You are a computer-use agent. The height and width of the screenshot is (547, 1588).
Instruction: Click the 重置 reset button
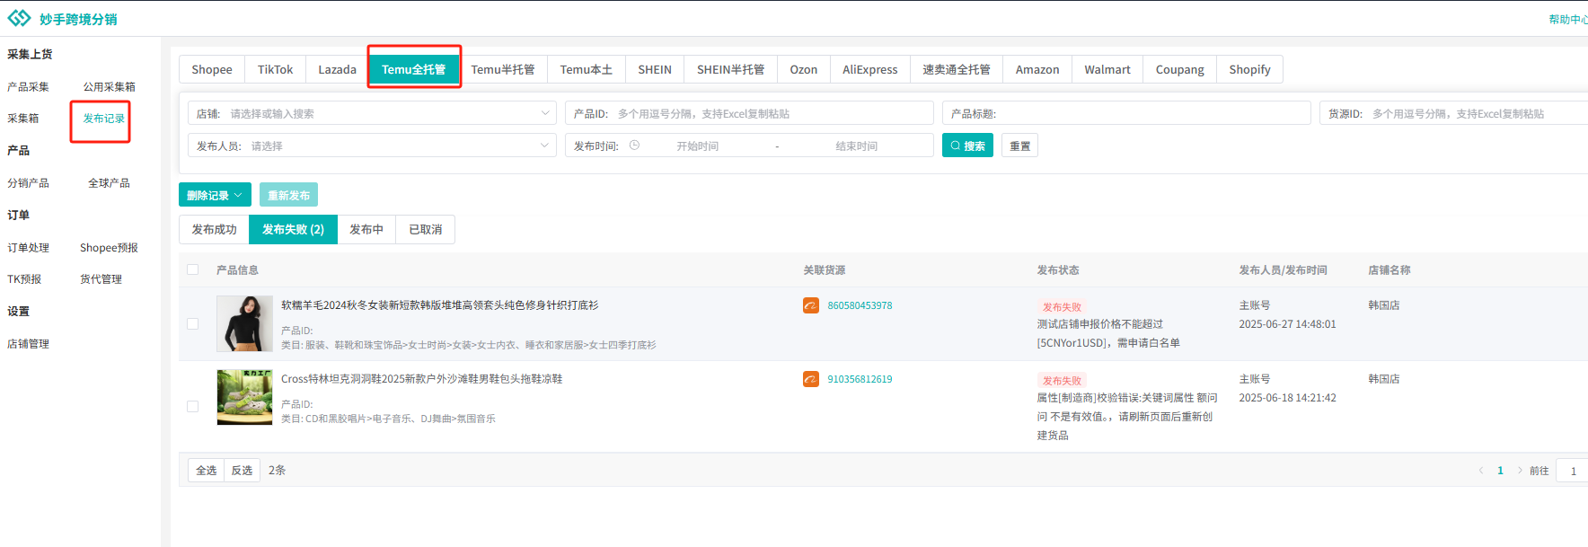click(1020, 146)
